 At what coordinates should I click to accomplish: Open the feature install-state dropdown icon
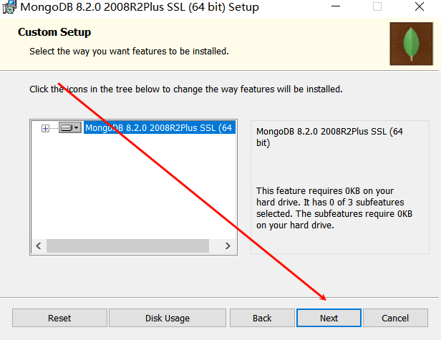pos(70,127)
